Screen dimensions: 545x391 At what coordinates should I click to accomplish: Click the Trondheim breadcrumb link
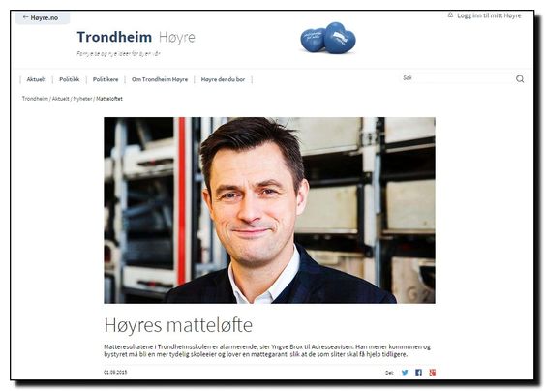coord(35,99)
